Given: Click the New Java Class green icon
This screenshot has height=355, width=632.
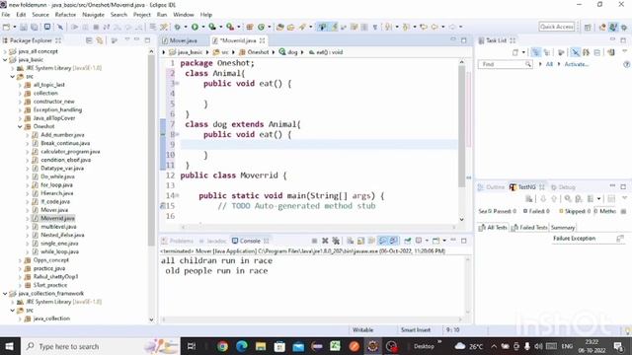Looking at the screenshot, I should point(261,27).
